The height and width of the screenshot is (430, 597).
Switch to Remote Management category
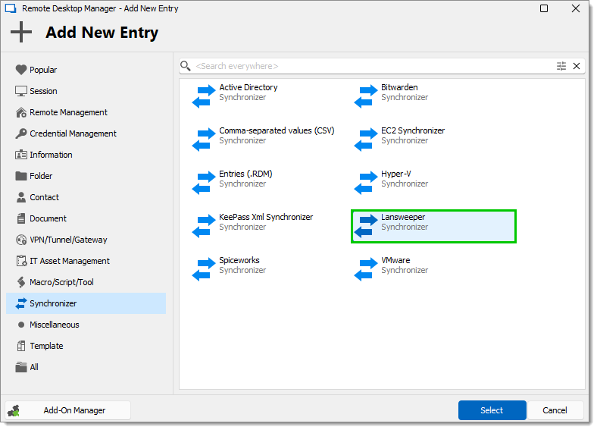(x=86, y=112)
